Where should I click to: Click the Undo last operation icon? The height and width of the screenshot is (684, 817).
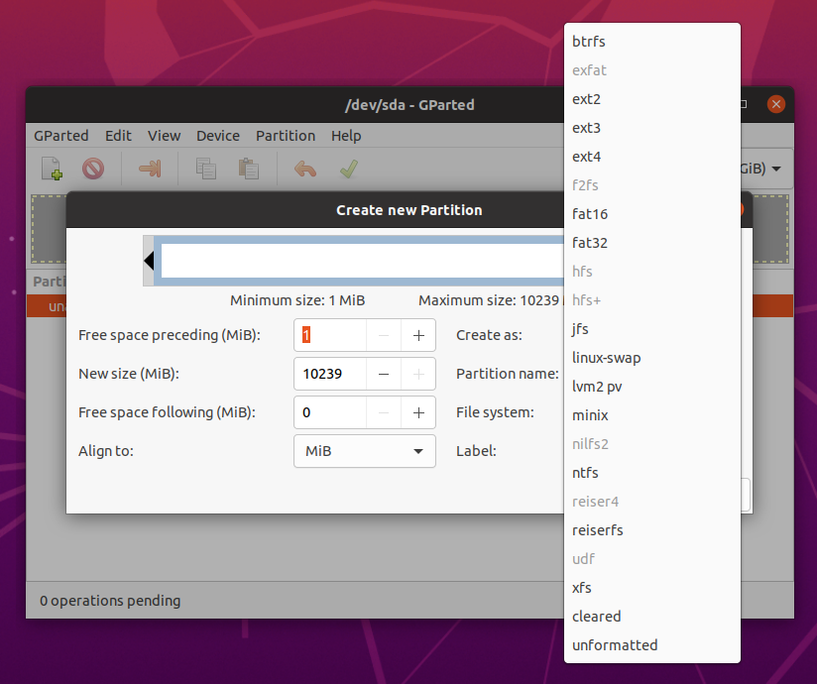(305, 169)
